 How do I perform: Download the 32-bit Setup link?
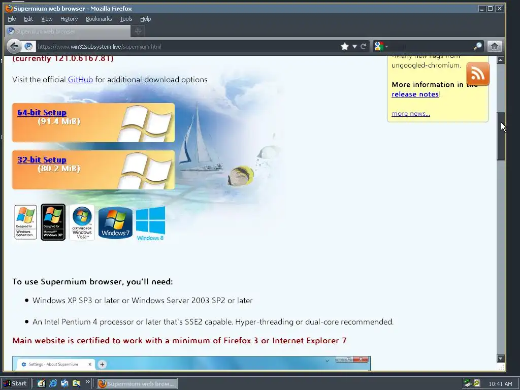coord(42,159)
